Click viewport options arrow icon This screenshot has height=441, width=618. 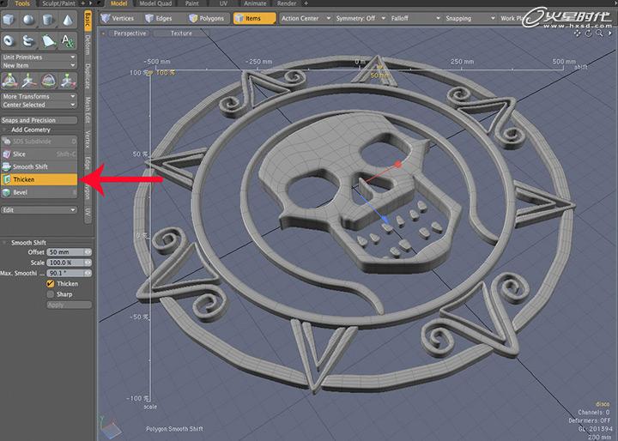[610, 33]
